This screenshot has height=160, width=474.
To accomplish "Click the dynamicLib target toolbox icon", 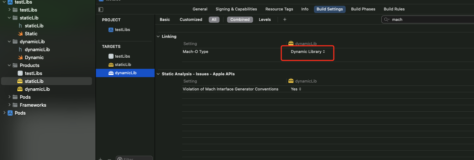I will coord(111,73).
